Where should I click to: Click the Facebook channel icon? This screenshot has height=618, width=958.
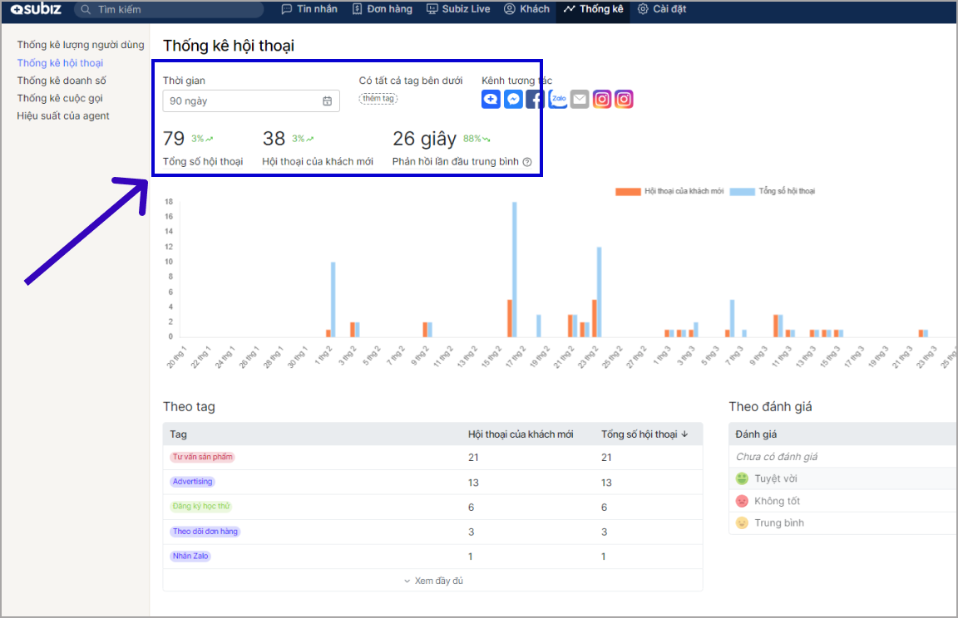(535, 99)
